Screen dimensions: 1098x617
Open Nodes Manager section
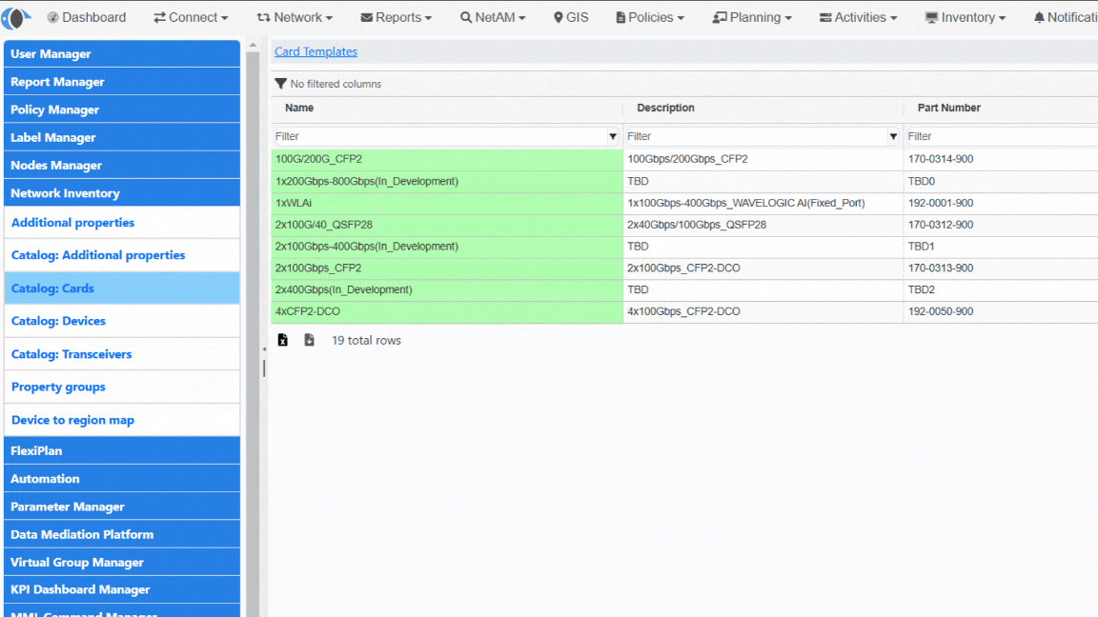pyautogui.click(x=122, y=165)
